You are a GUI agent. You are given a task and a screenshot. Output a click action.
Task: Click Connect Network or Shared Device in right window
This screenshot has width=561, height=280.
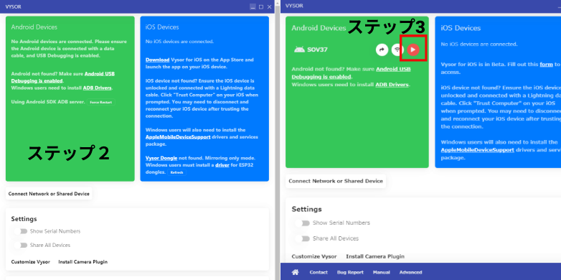pyautogui.click(x=336, y=181)
